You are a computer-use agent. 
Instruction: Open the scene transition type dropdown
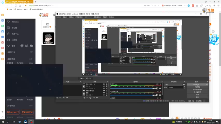point(173,85)
